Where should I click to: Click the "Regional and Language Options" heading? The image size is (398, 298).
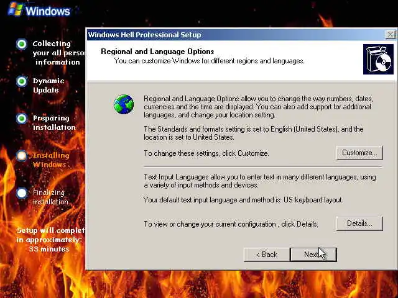click(x=157, y=52)
